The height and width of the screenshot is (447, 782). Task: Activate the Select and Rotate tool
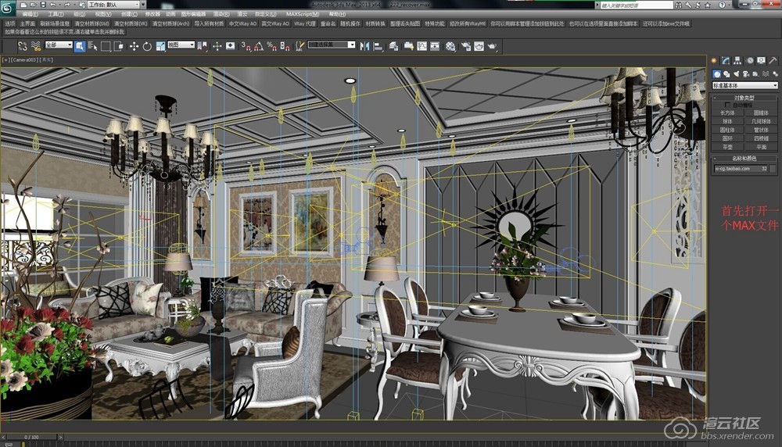[x=147, y=46]
